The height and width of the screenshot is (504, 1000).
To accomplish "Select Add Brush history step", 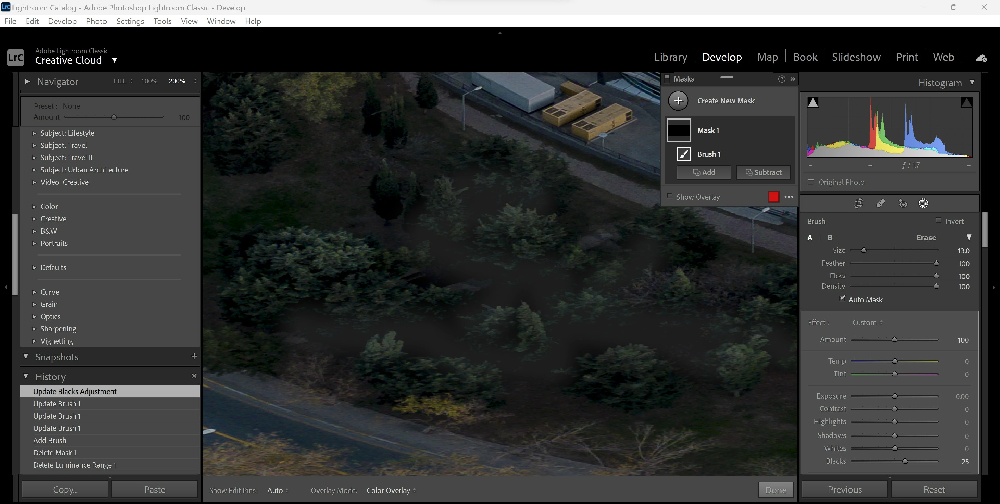I will tap(50, 440).
